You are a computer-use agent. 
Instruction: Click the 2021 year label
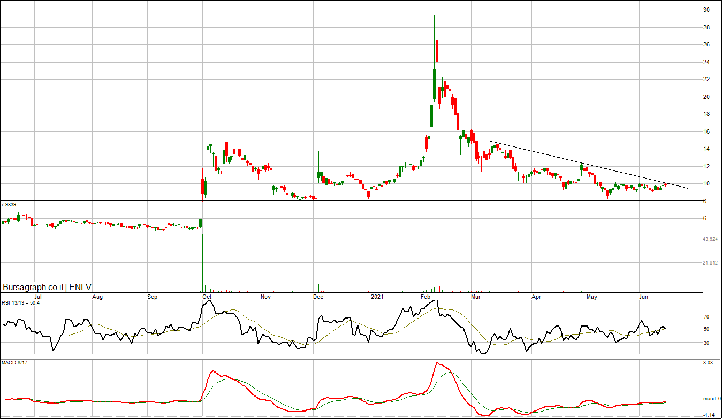coord(377,296)
